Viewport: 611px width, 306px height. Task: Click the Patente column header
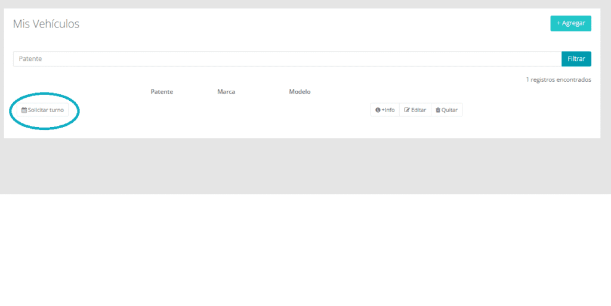(x=162, y=92)
